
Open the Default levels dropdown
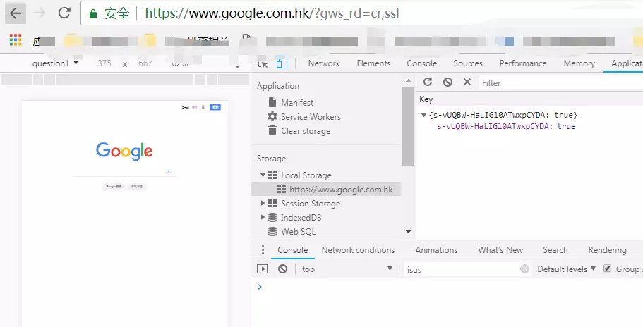[x=566, y=269]
